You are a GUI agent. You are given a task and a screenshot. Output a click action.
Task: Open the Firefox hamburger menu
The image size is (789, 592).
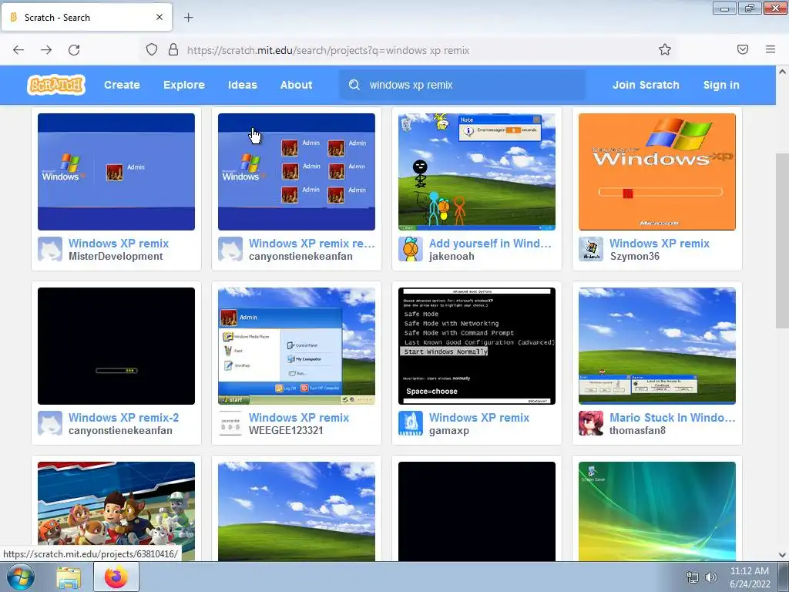pyautogui.click(x=771, y=49)
